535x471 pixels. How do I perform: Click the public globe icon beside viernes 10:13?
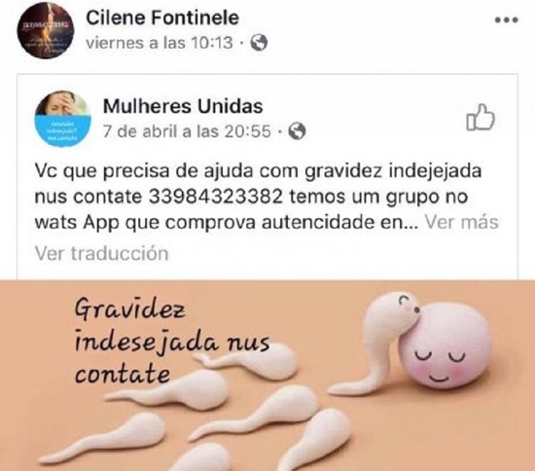coord(259,43)
